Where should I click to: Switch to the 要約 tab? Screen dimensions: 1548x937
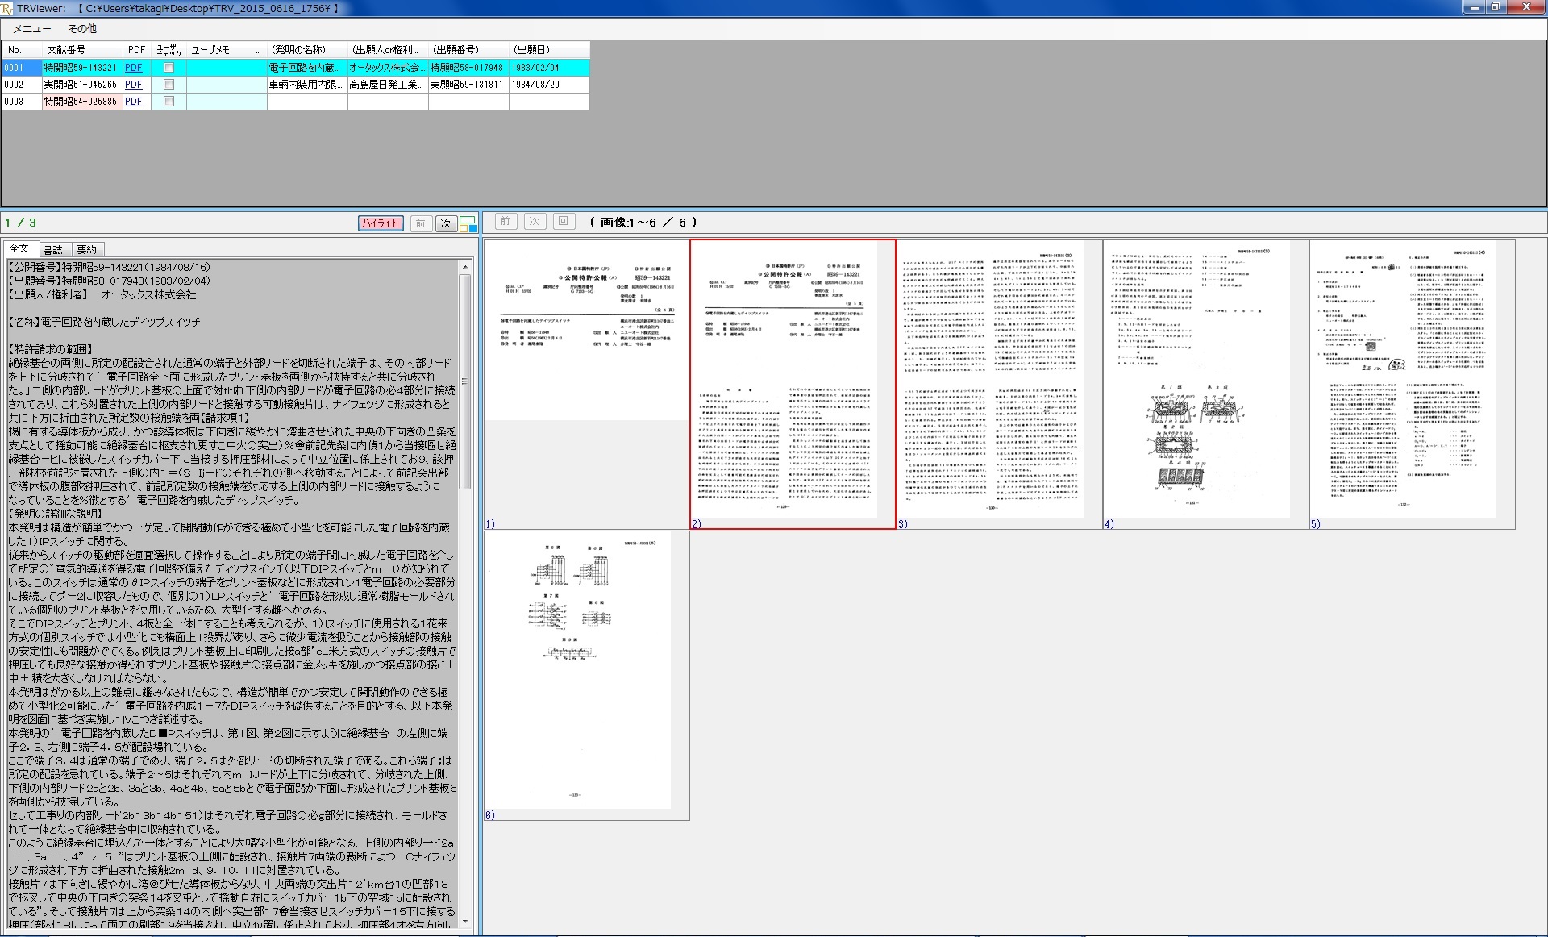87,250
